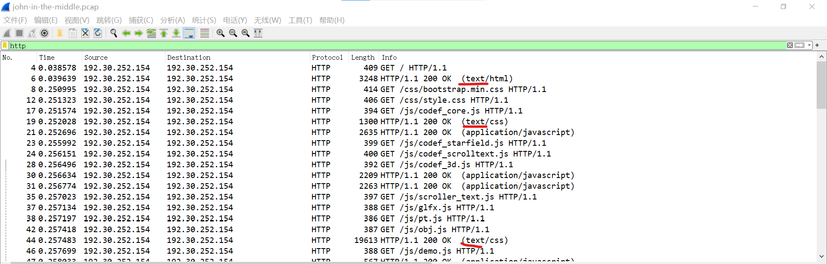The height and width of the screenshot is (264, 827).
Task: Reload the capture file icon
Action: 98,33
